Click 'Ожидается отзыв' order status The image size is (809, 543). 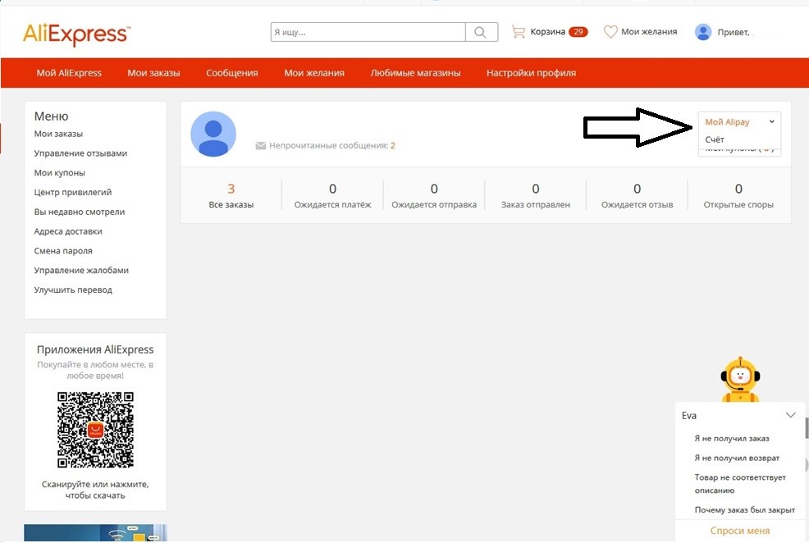pyautogui.click(x=638, y=195)
